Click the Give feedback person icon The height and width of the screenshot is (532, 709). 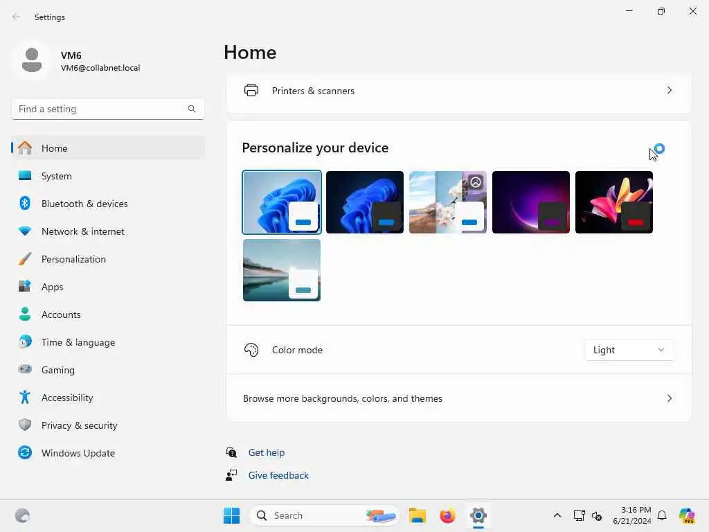pyautogui.click(x=231, y=475)
